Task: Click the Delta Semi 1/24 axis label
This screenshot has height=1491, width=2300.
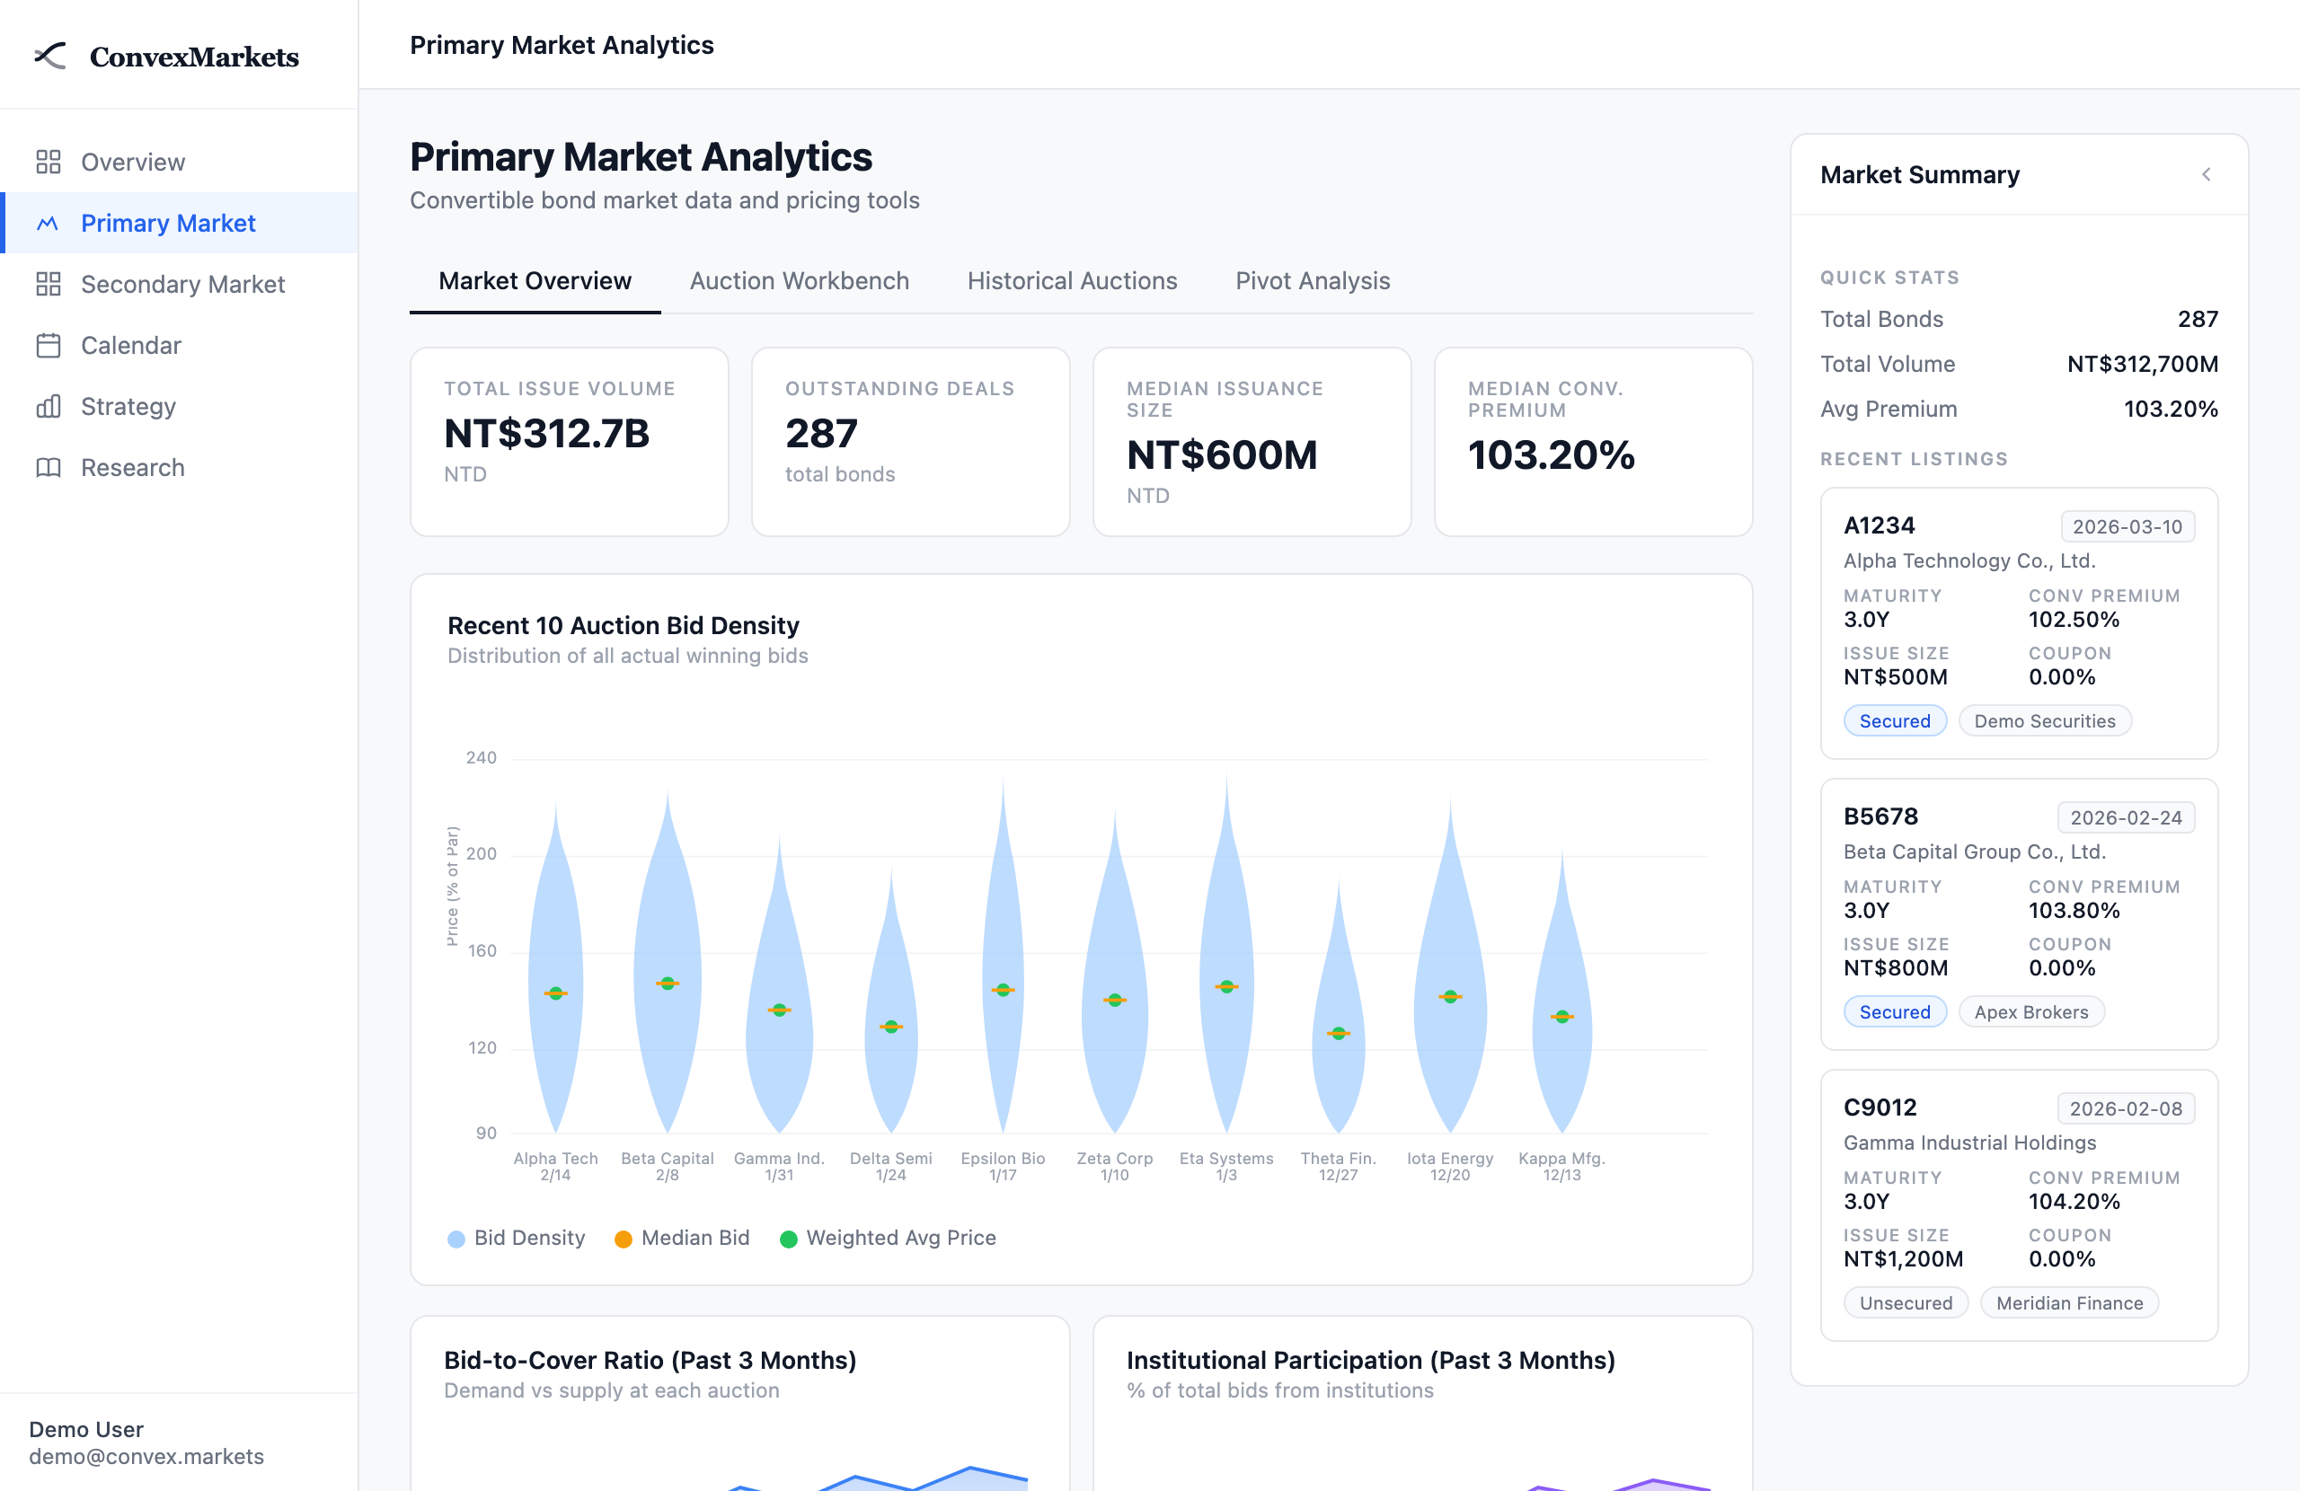Action: [x=891, y=1167]
